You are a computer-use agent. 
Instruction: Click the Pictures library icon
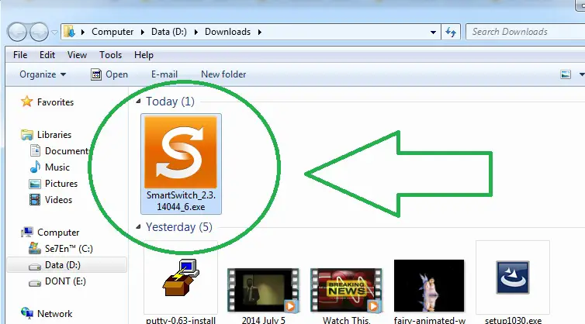click(x=35, y=184)
